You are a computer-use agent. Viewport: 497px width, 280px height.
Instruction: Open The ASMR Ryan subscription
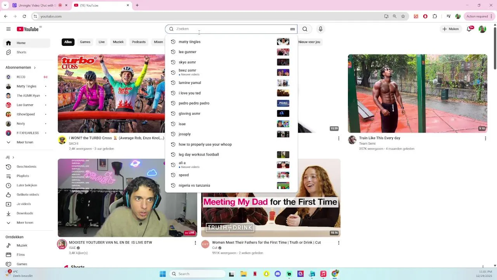(x=26, y=96)
